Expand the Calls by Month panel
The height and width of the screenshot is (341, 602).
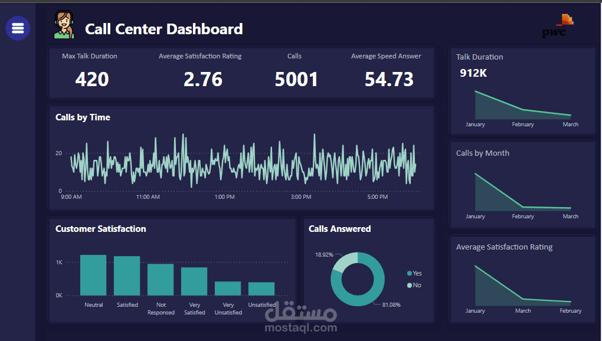click(523, 184)
